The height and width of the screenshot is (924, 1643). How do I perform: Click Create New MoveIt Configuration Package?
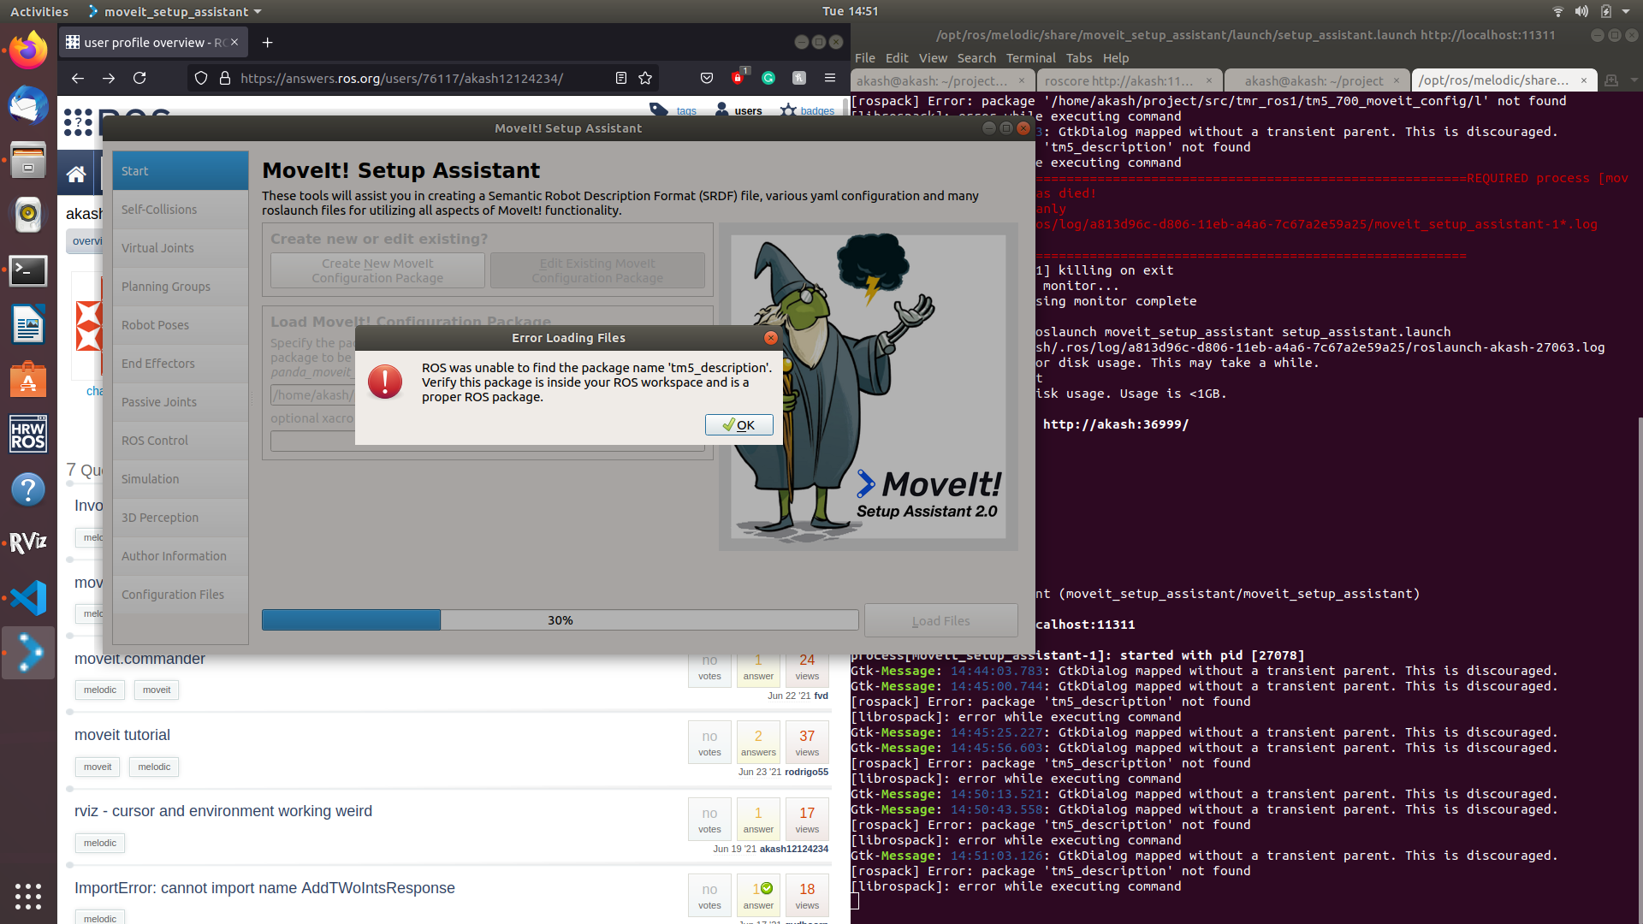point(377,271)
